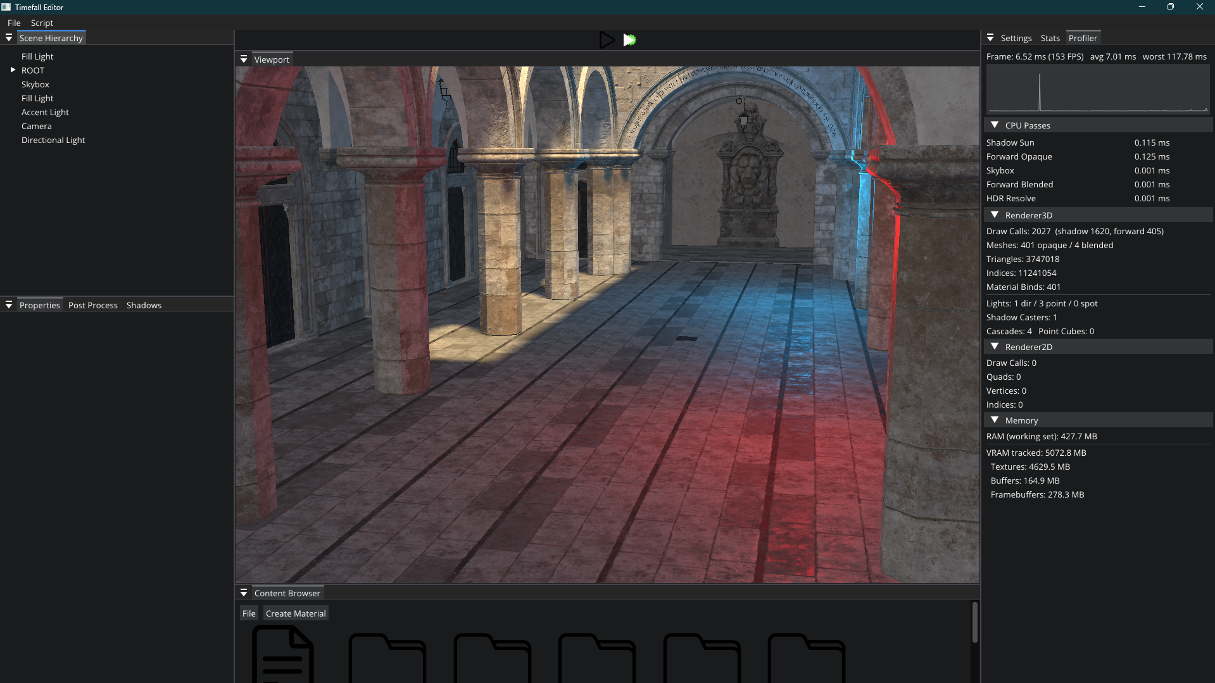Viewport: 1215px width, 683px height.
Task: Select the document file icon in Content Browser
Action: tap(283, 653)
